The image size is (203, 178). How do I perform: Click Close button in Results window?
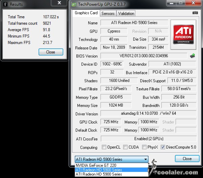(x=51, y=52)
